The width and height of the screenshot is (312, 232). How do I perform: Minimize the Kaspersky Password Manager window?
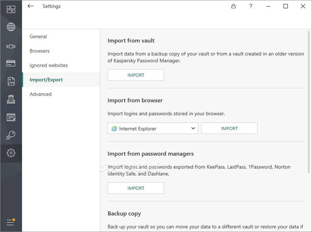coord(268,6)
